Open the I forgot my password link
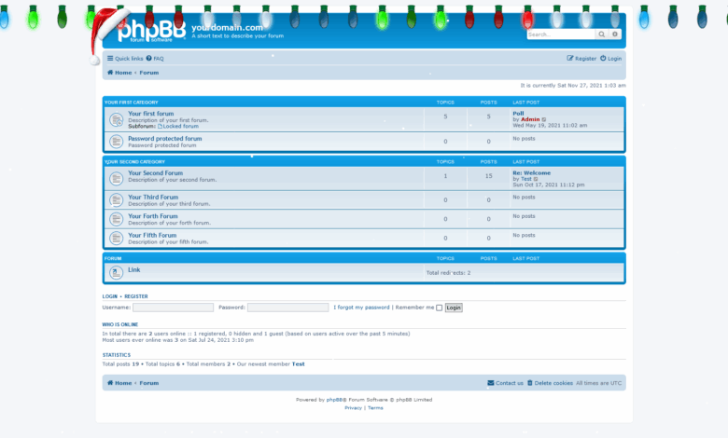Image resolution: width=728 pixels, height=438 pixels. (x=361, y=308)
